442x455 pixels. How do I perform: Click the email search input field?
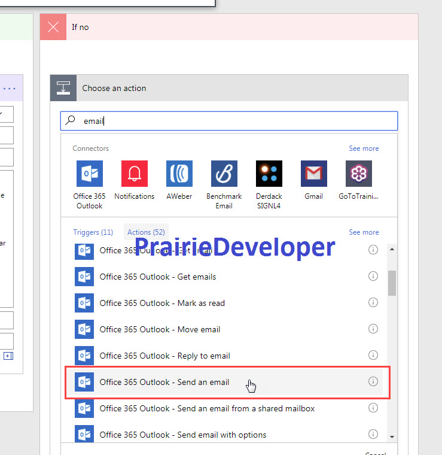[229, 121]
